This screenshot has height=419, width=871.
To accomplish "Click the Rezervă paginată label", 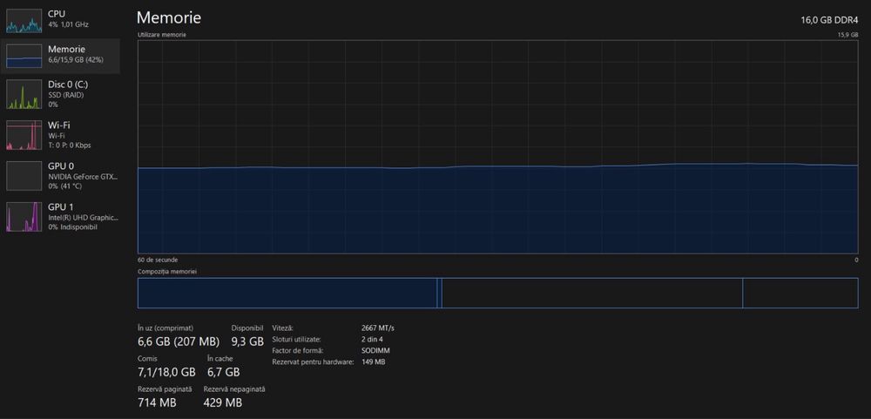I will (165, 389).
